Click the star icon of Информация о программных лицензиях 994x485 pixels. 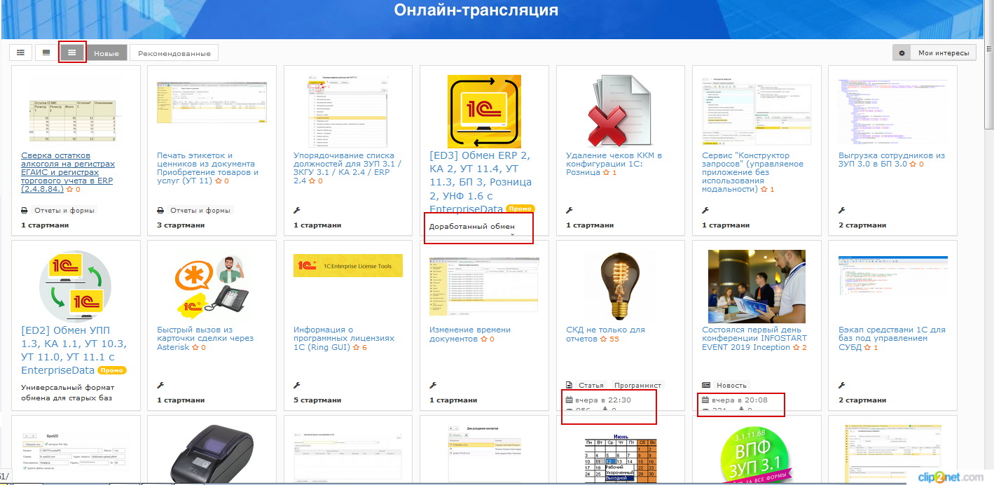tap(357, 348)
